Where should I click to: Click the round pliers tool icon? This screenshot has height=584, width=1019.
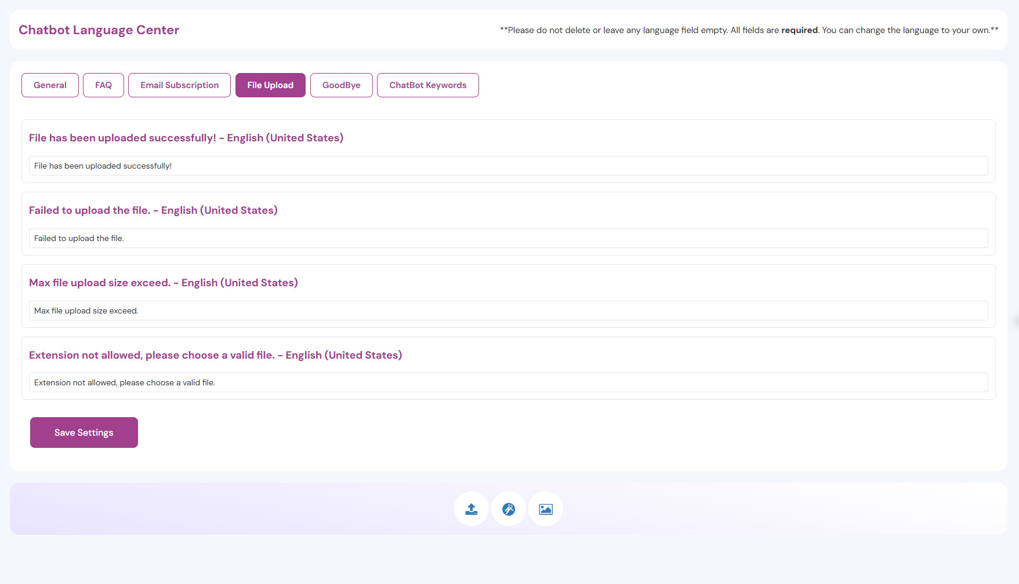pyautogui.click(x=509, y=509)
